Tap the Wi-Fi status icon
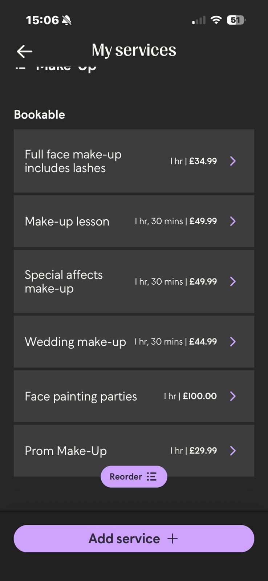This screenshot has height=581, width=268. pyautogui.click(x=216, y=20)
